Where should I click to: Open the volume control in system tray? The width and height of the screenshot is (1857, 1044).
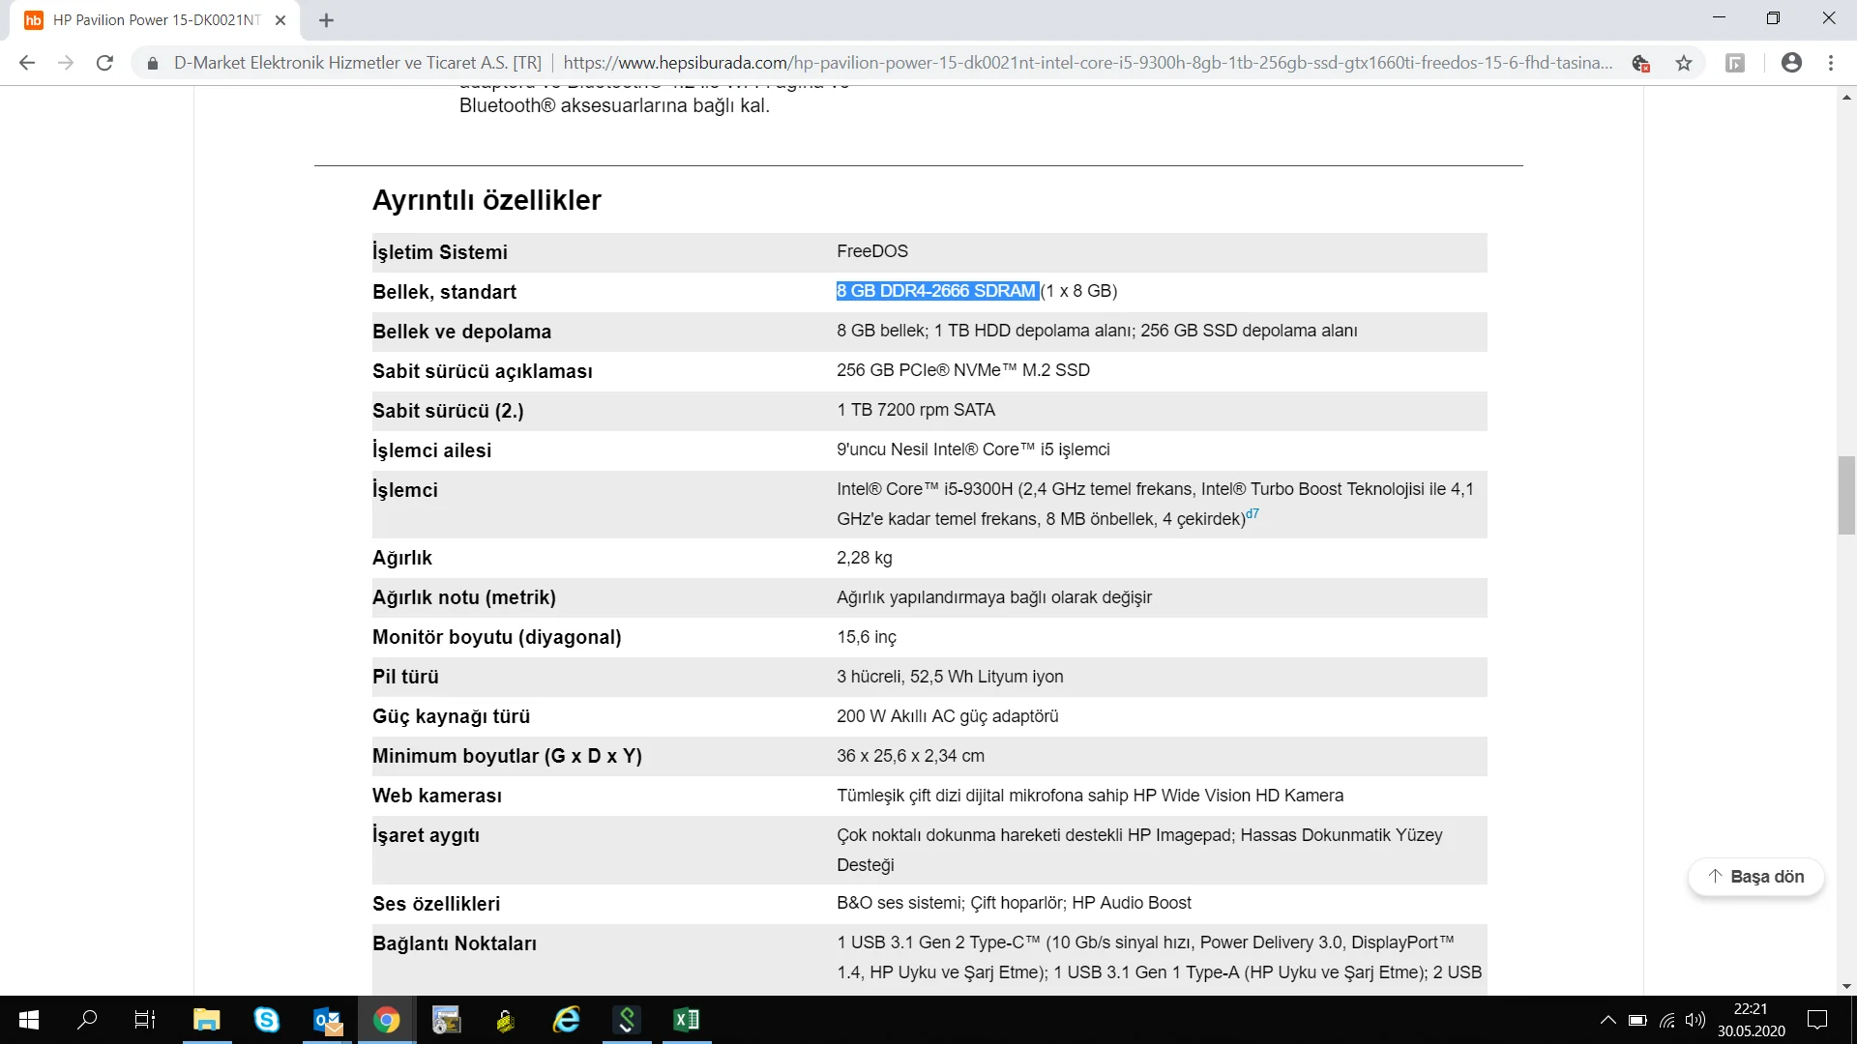(1695, 1020)
